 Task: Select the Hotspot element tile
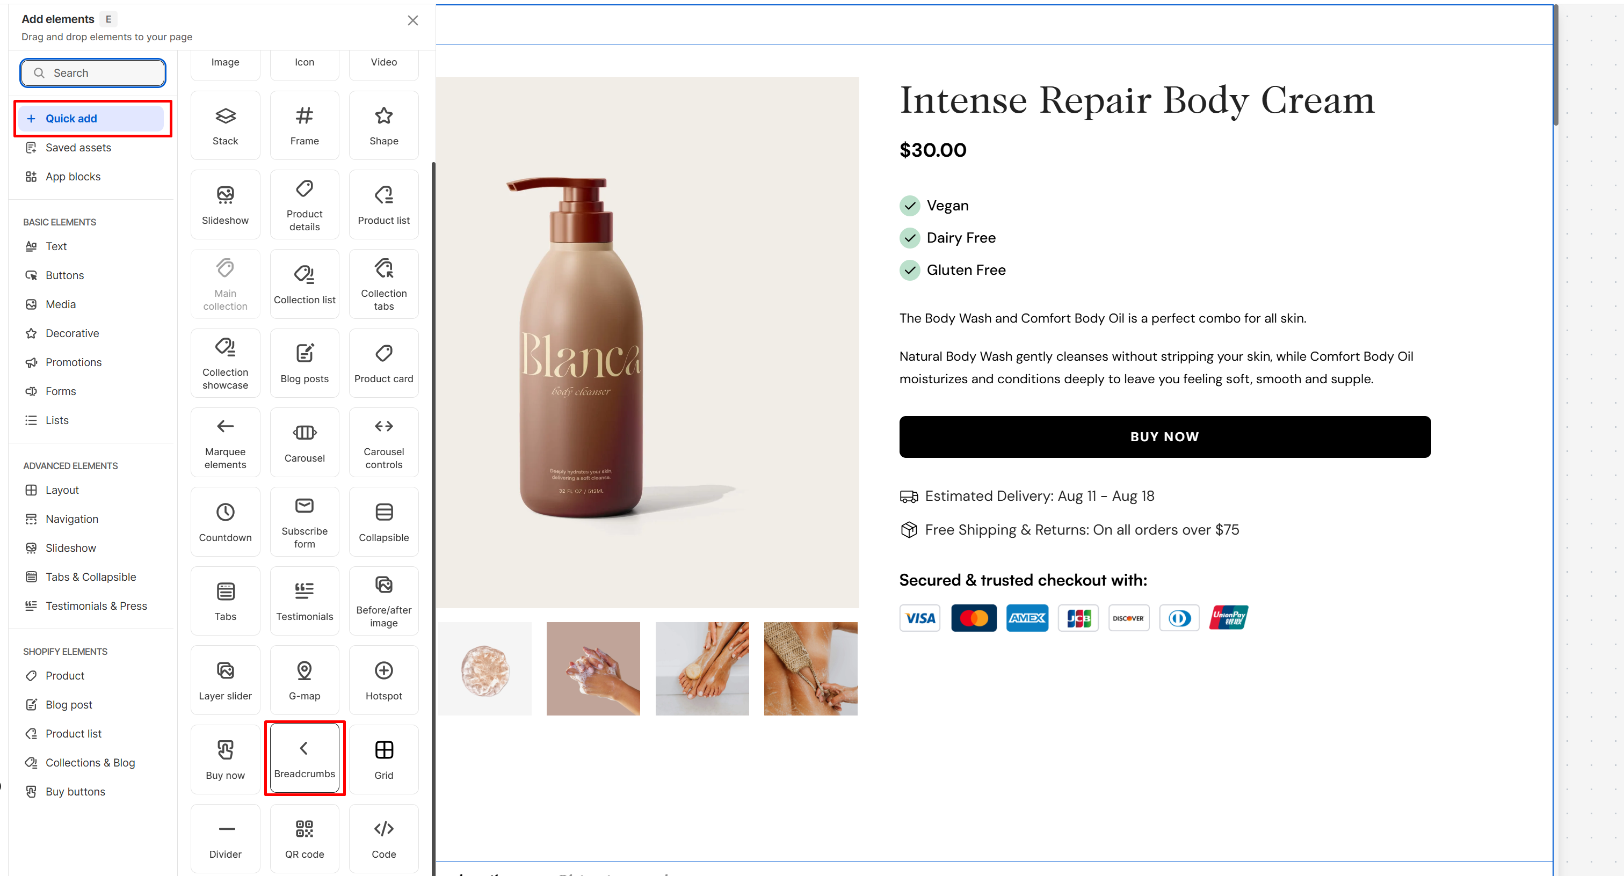click(384, 680)
